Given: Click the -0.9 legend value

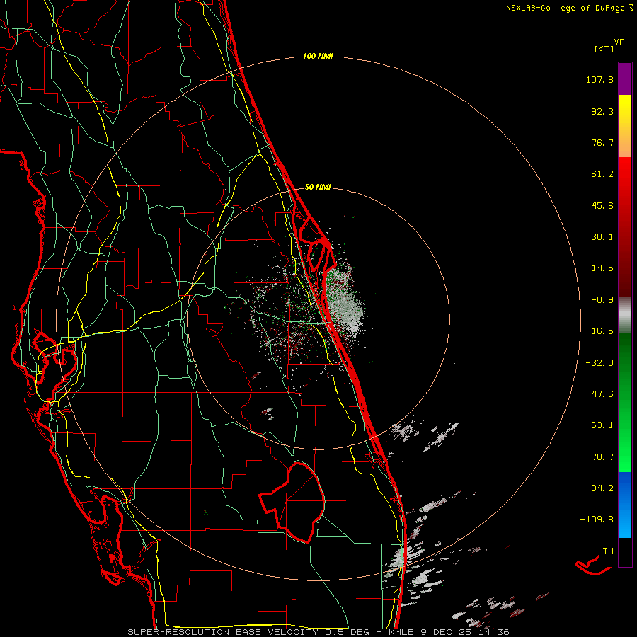Looking at the screenshot, I should click(x=602, y=300).
